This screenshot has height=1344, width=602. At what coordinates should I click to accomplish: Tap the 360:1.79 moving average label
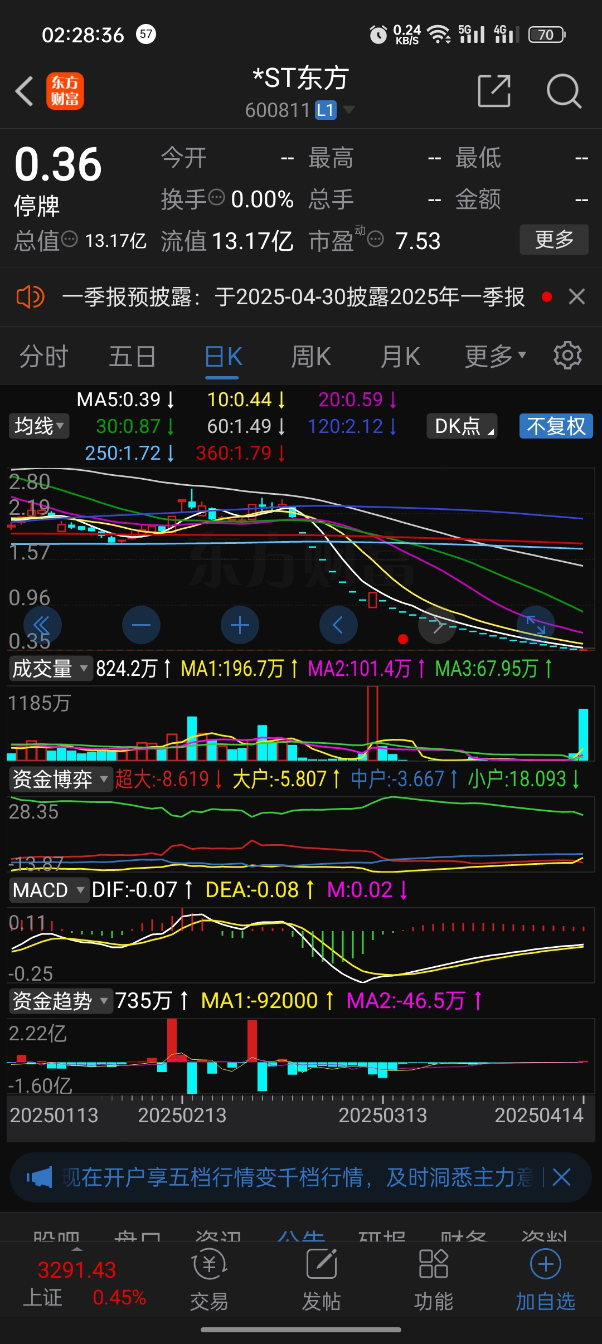[241, 453]
